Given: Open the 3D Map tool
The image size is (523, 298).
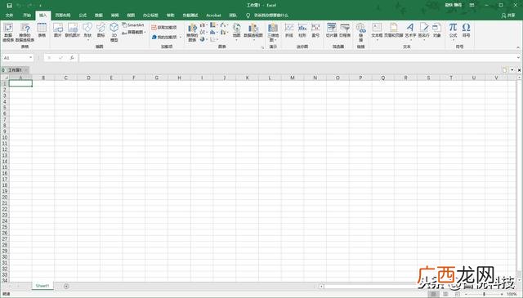Looking at the screenshot, I should click(273, 33).
